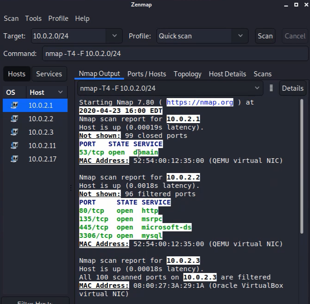
Task: Click the 2020-04-23 16:00 EDT timestamp
Action: click(121, 111)
